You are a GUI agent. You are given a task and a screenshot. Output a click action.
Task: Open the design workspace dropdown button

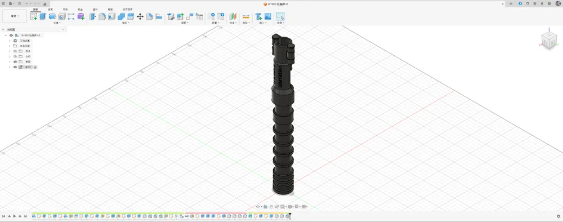[x=15, y=16]
